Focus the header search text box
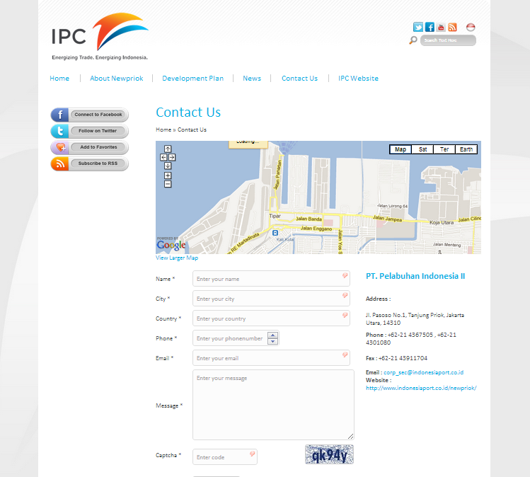This screenshot has width=530, height=477. [x=448, y=40]
